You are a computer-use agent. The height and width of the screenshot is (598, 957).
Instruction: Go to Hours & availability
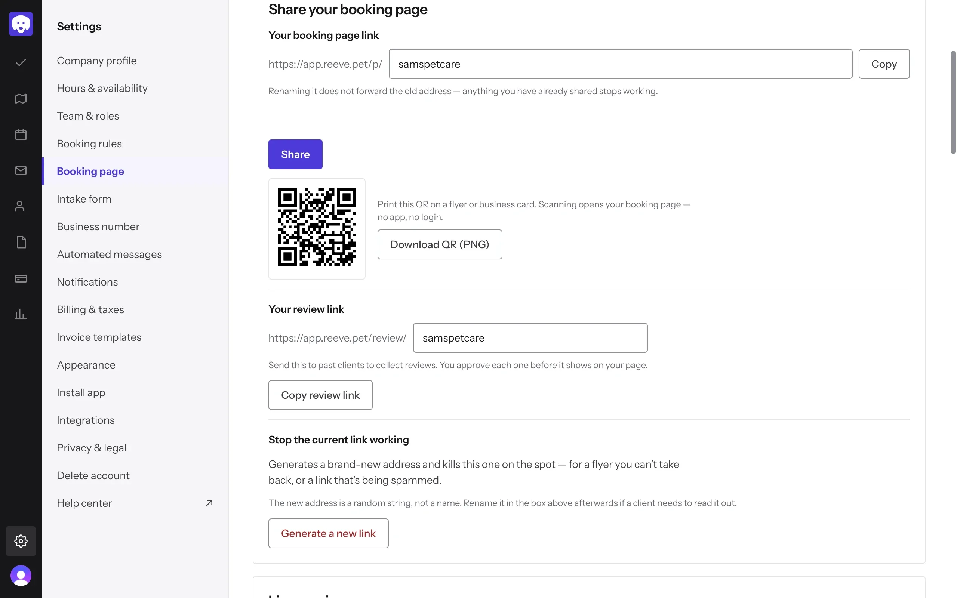(135, 88)
